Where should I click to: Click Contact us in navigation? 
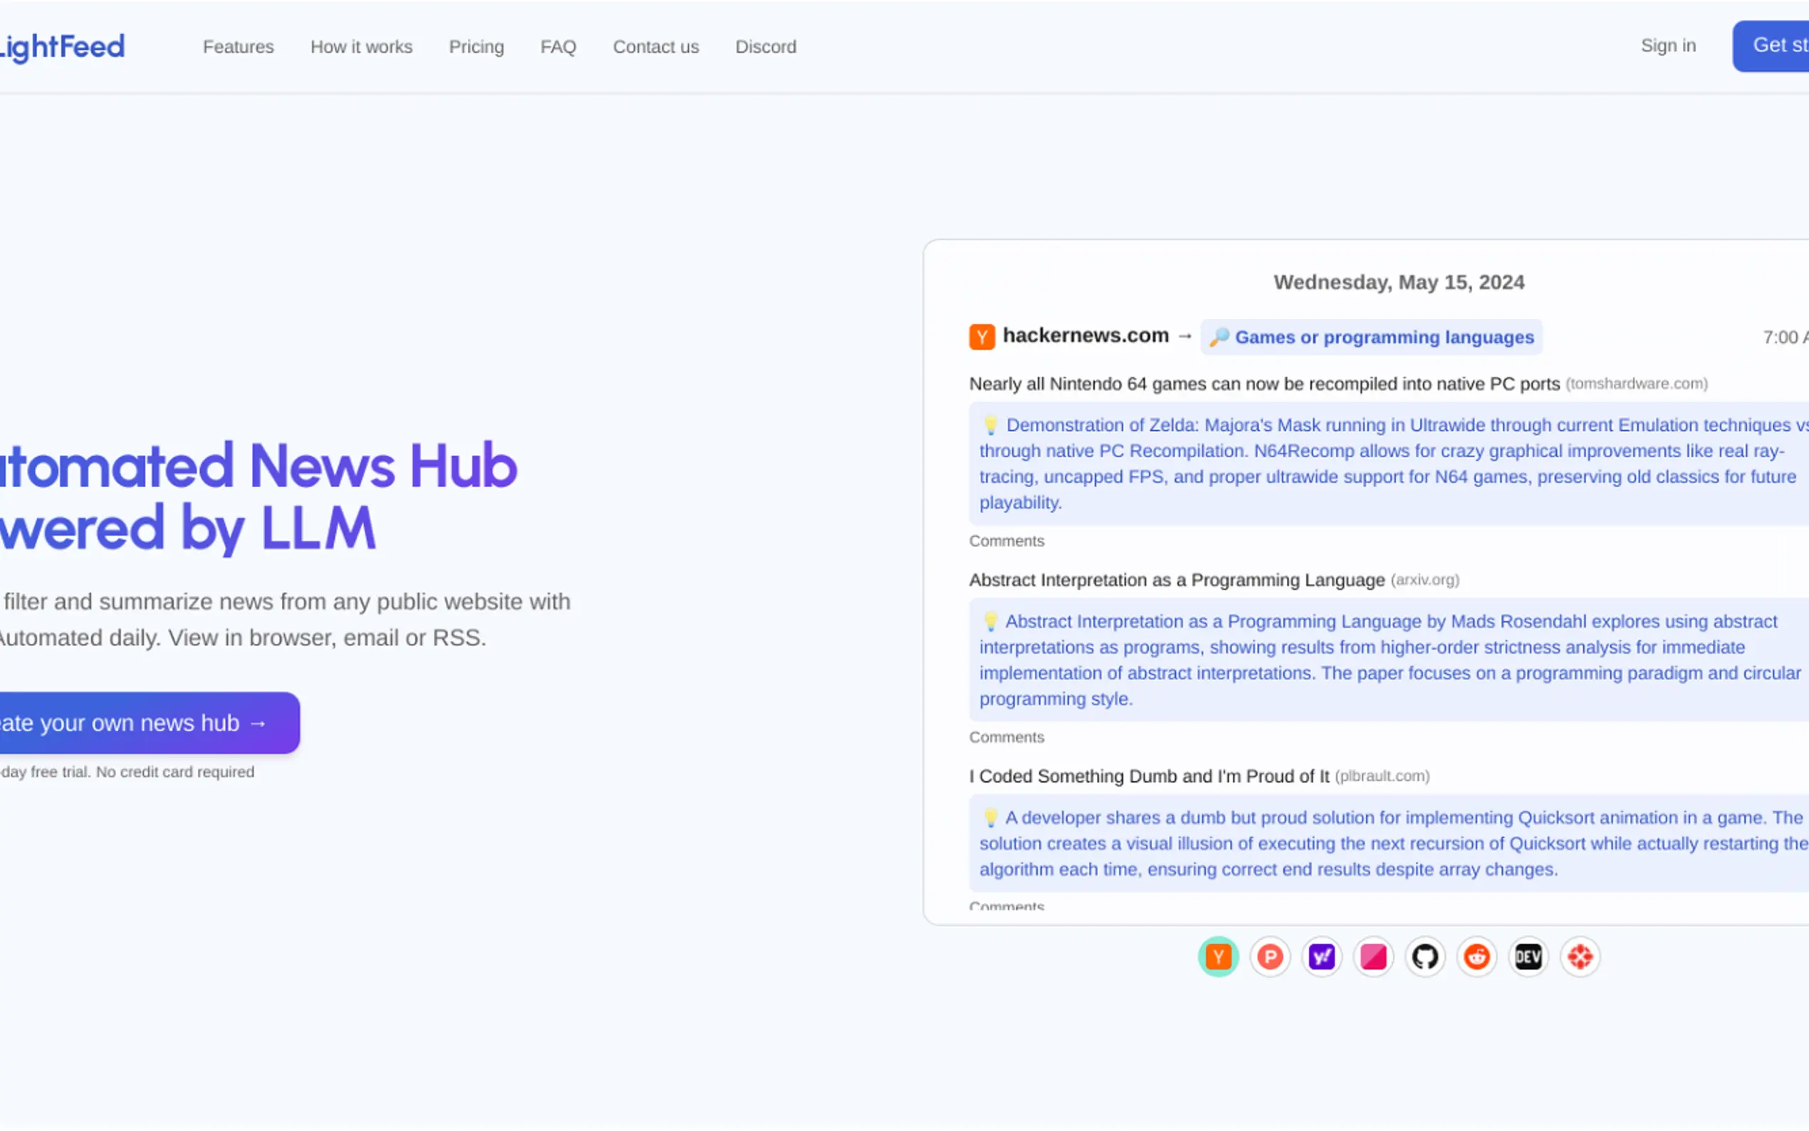coord(655,46)
